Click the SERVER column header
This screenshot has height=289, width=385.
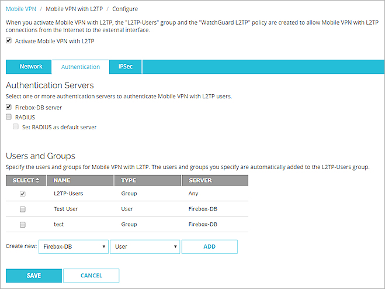pos(200,181)
